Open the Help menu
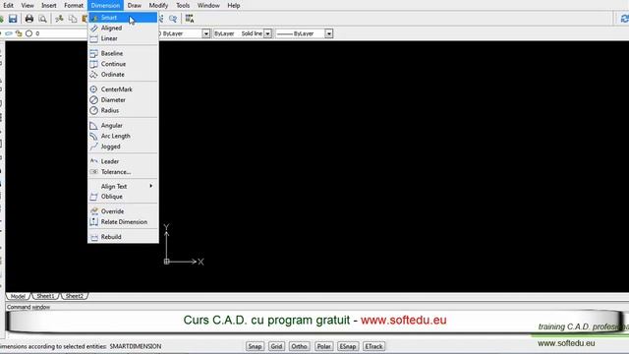This screenshot has height=354, width=629. point(234,6)
